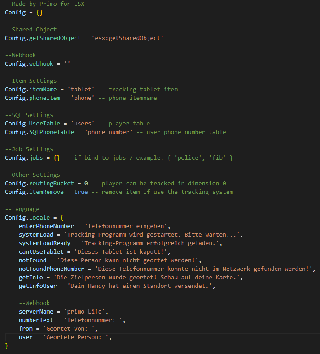
Task: Click the 'Config.SQLPhoneTable' identifier
Action: (x=39, y=132)
